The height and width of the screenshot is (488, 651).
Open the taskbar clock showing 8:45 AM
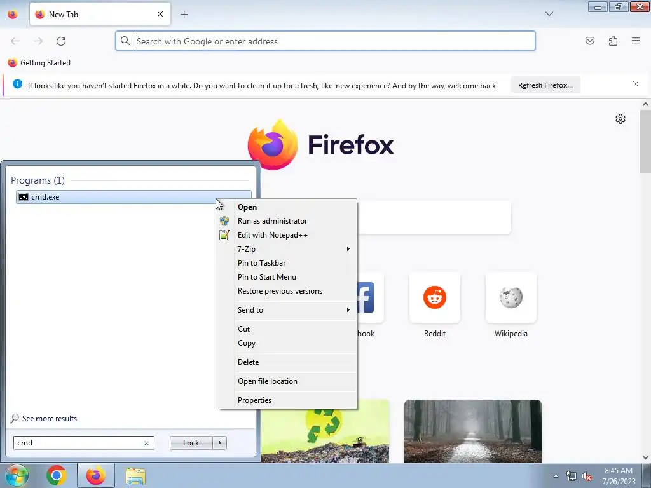coord(619,476)
